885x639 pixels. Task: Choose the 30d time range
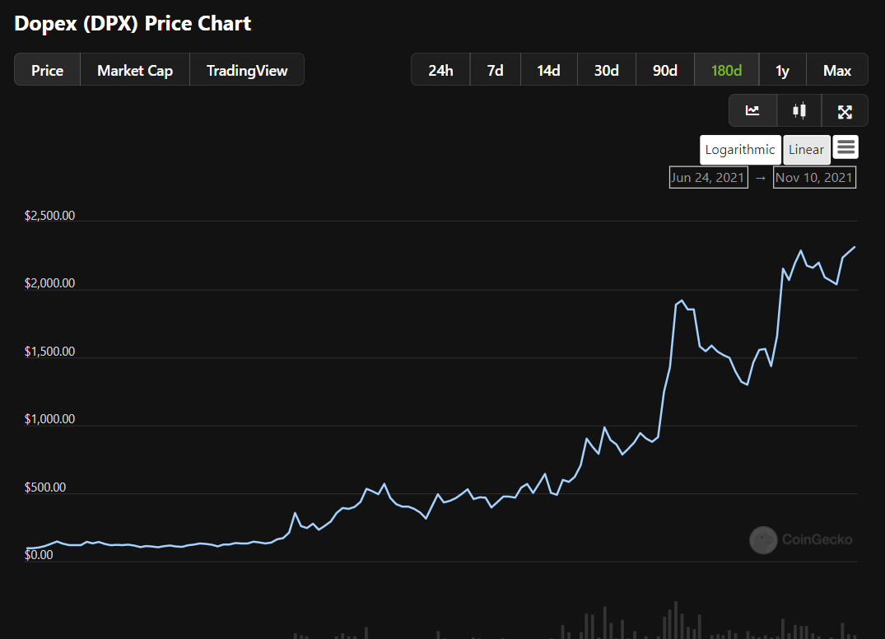(607, 70)
